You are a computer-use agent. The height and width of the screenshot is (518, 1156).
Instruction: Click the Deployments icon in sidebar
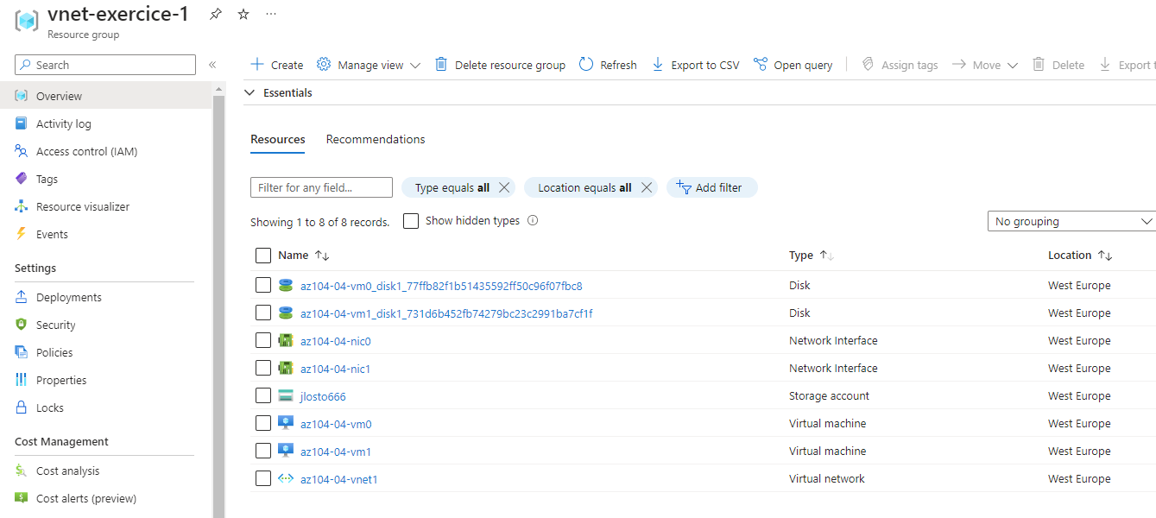pyautogui.click(x=22, y=297)
